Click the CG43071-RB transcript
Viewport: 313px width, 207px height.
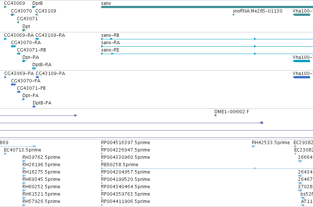click(18, 54)
